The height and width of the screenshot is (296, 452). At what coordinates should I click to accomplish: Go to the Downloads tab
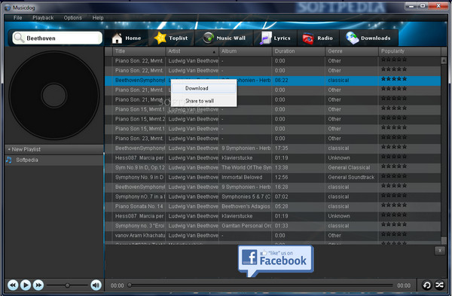(x=368, y=38)
